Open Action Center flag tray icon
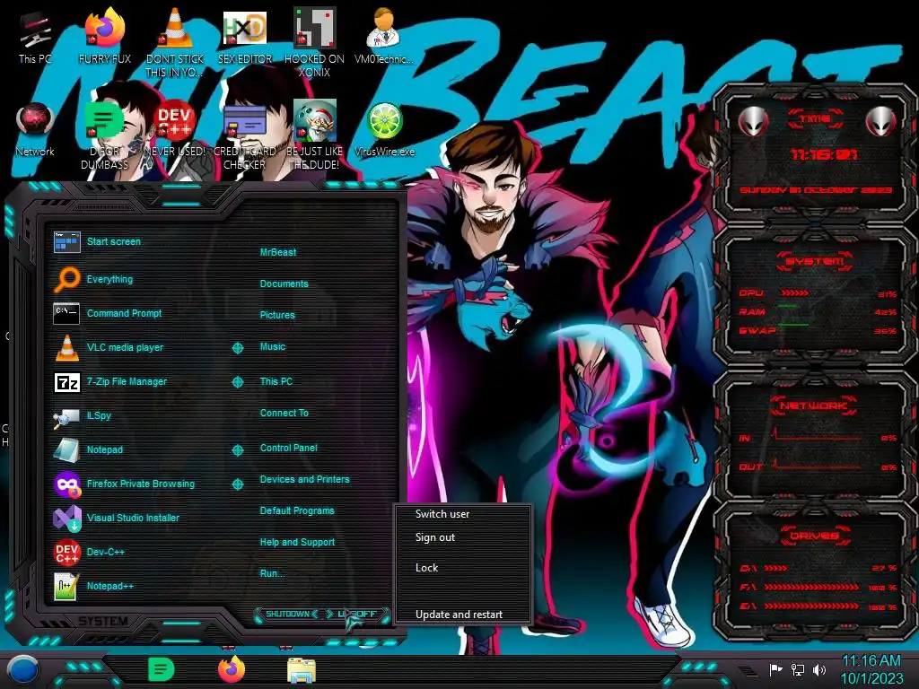This screenshot has width=919, height=689. tap(776, 669)
